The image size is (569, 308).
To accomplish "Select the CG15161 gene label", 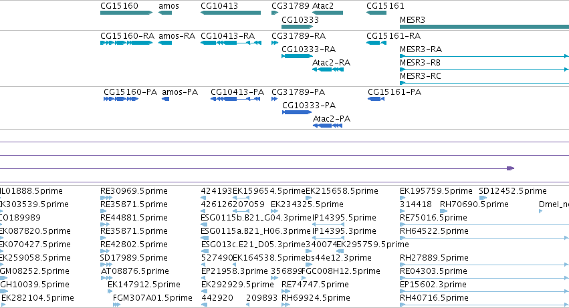I will 385,6.
